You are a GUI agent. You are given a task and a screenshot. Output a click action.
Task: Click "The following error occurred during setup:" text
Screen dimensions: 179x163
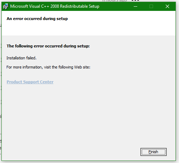[x=48, y=46]
